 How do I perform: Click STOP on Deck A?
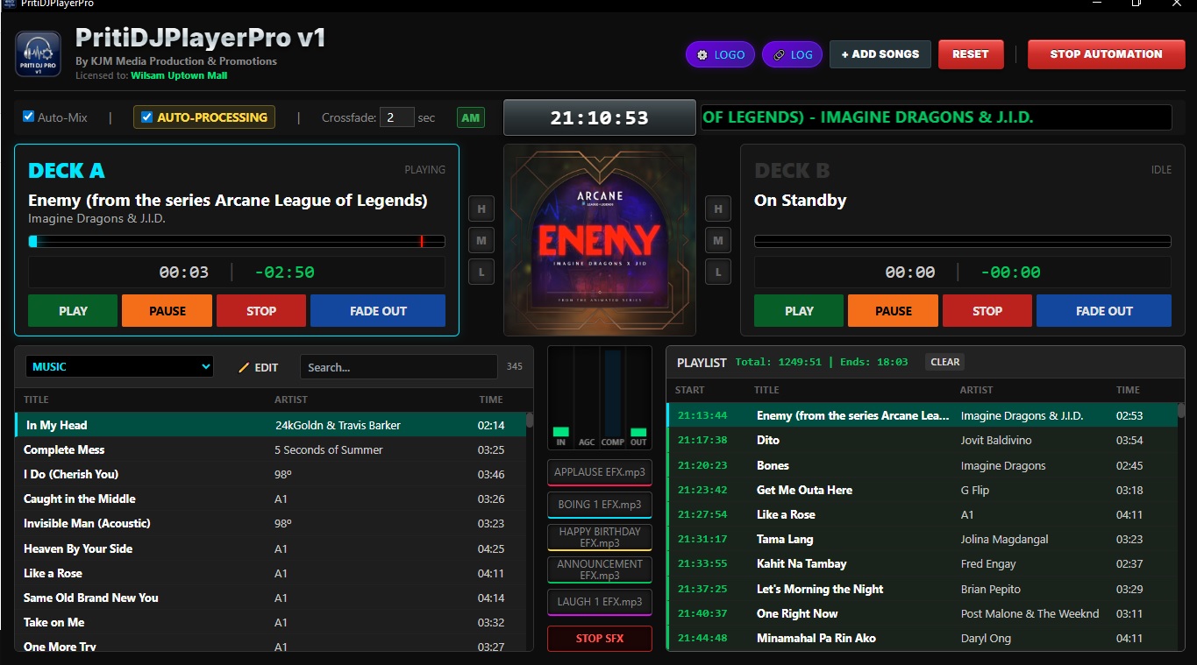261,311
